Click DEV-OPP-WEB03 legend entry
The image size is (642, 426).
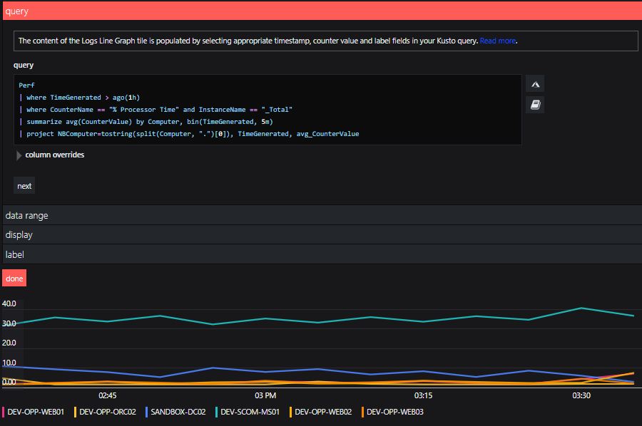[x=394, y=412]
